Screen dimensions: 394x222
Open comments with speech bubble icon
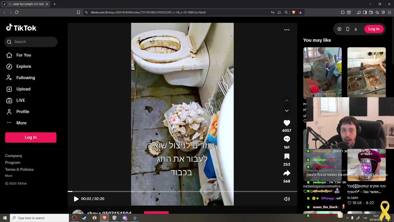tap(287, 139)
